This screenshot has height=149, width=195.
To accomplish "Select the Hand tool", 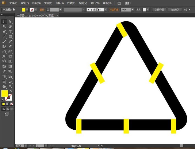I will pyautogui.click(x=4, y=87).
